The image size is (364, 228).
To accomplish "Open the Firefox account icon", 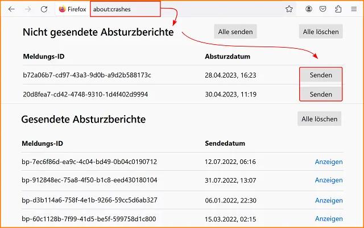I will pyautogui.click(x=308, y=9).
